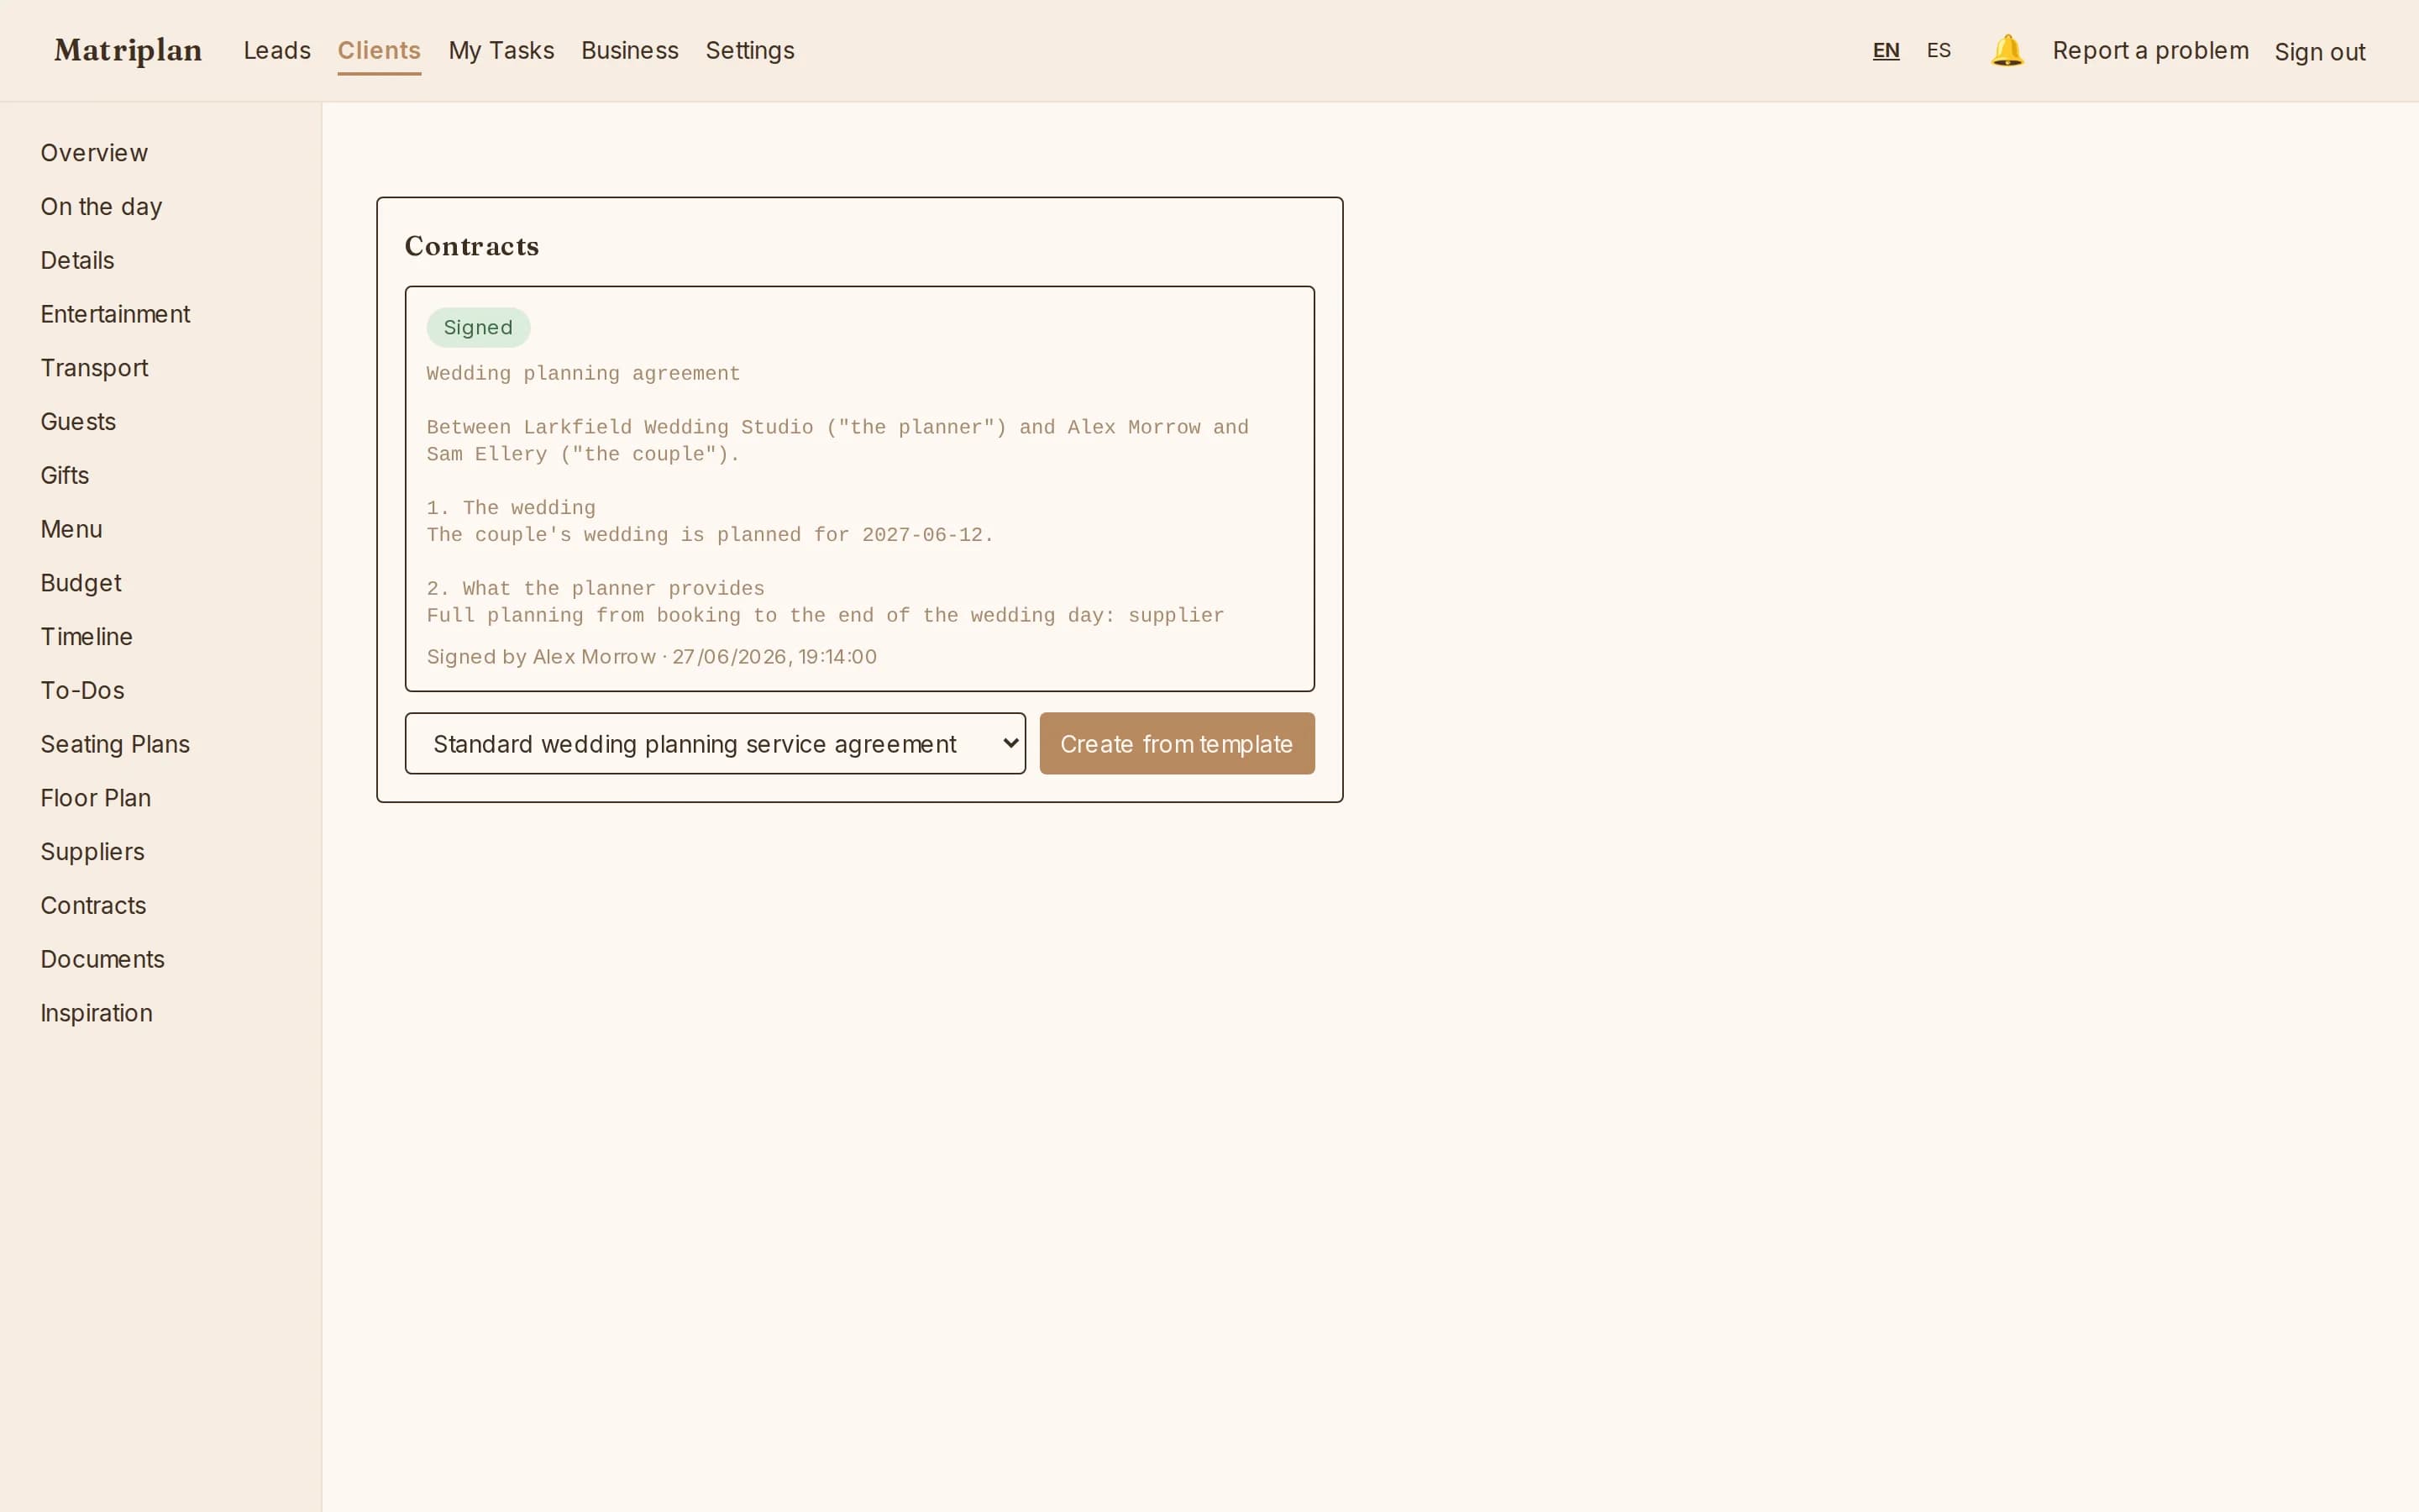
Task: Sign out of the account
Action: pyautogui.click(x=2319, y=52)
